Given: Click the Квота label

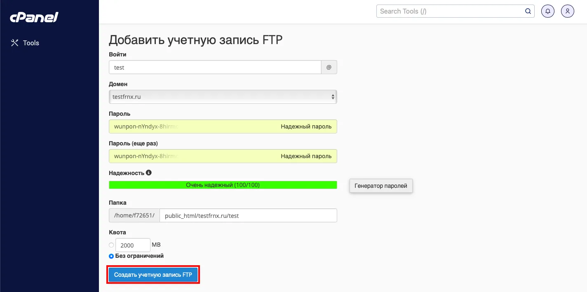Looking at the screenshot, I should pyautogui.click(x=117, y=232).
